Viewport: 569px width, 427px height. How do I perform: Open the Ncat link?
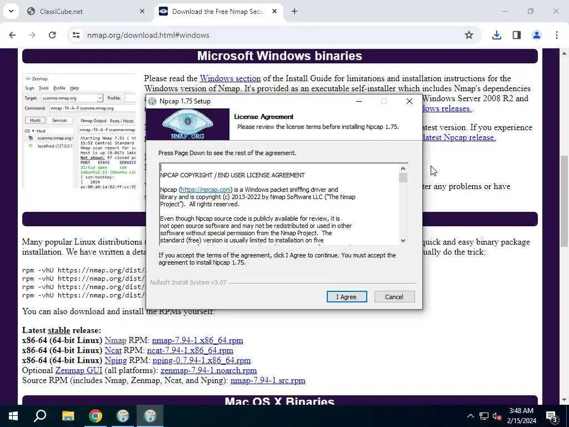113,350
